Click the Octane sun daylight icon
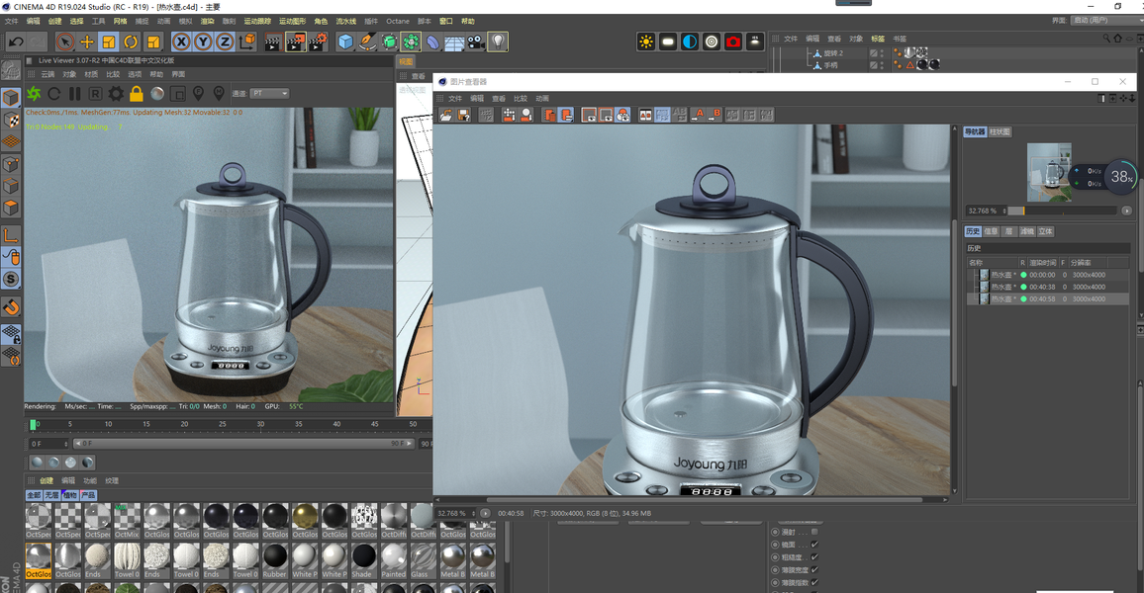Screen dimensions: 1144x593 click(645, 42)
